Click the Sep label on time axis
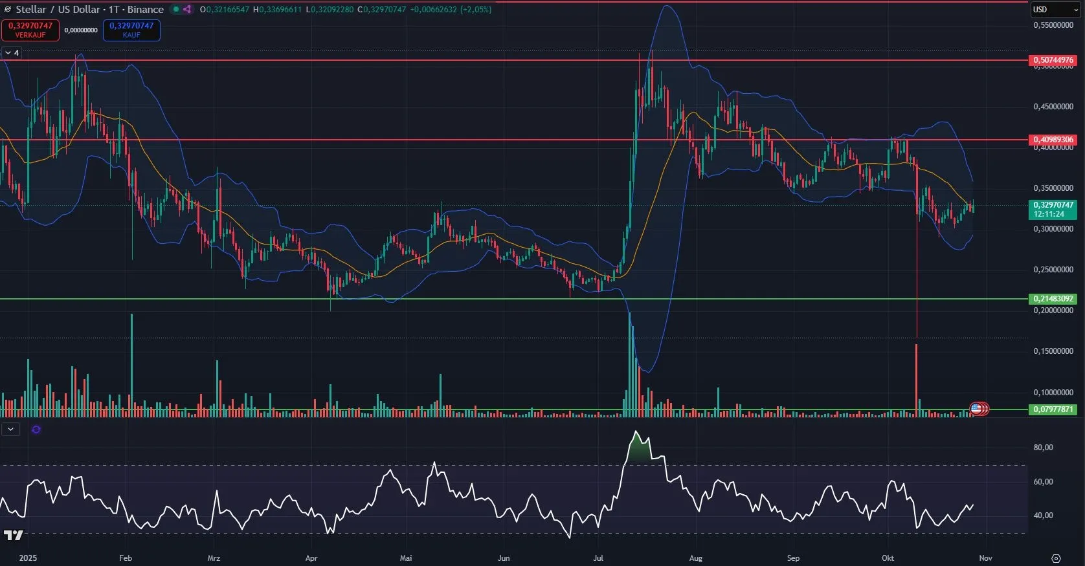 coord(794,558)
